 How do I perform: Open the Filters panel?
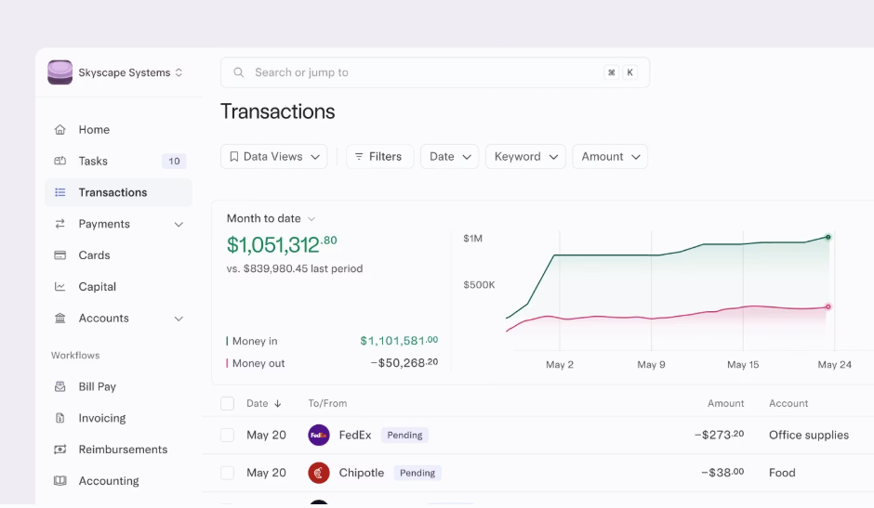(379, 157)
